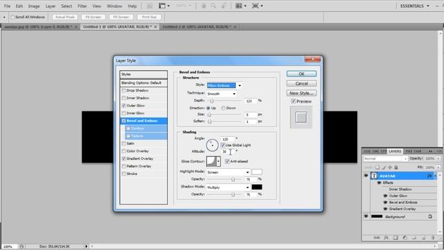Click the text layer thumbnail of AVATAR
The image size is (444, 250).
tap(374, 176)
